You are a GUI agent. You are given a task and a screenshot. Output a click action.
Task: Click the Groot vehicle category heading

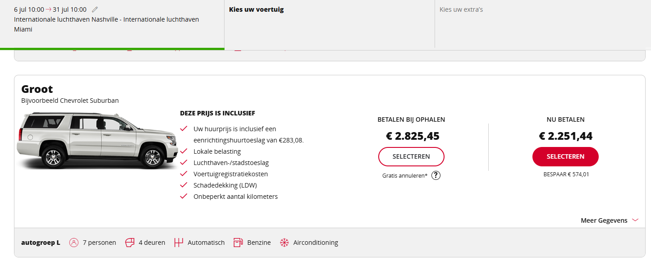[x=37, y=89]
